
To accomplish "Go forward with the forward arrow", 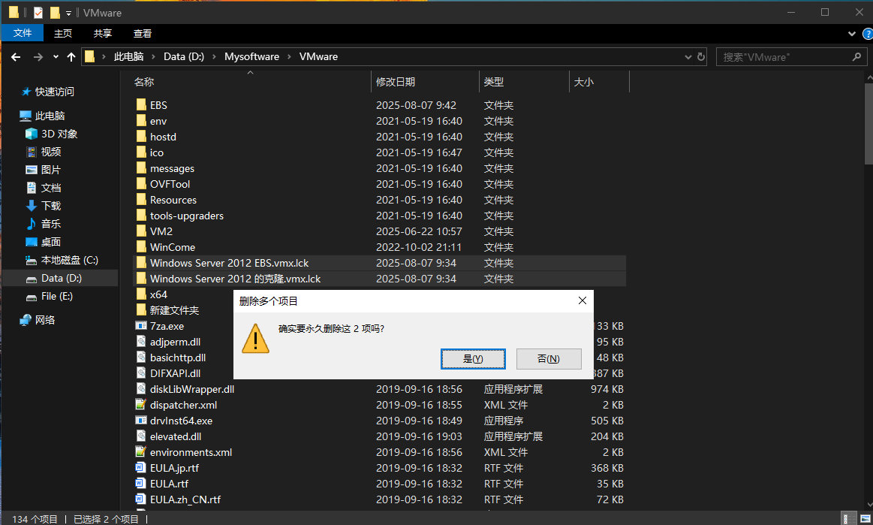I will coord(38,57).
